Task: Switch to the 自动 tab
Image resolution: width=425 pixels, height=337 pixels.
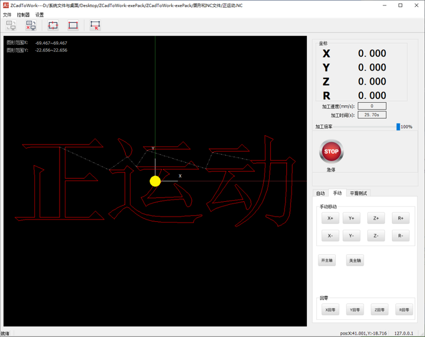Action: (321, 193)
